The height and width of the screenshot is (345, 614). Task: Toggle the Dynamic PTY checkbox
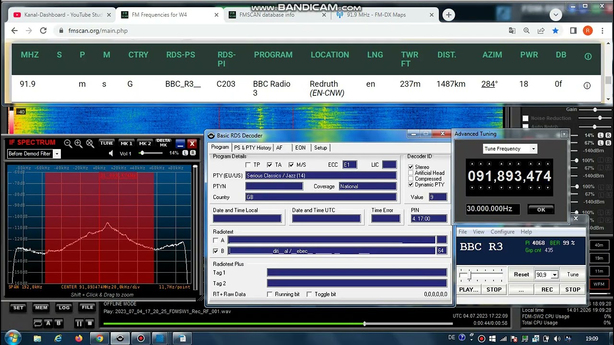tap(411, 184)
